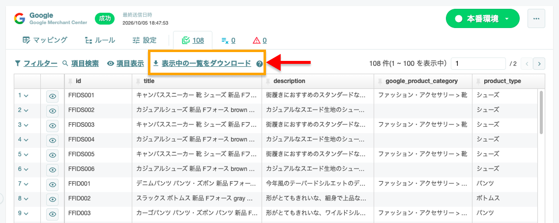Image resolution: width=559 pixels, height=223 pixels.
Task: Click 表示中の一覧をダウンロード link
Action: (x=206, y=63)
